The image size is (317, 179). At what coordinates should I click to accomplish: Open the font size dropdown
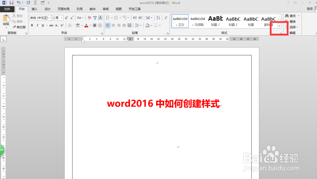point(61,18)
